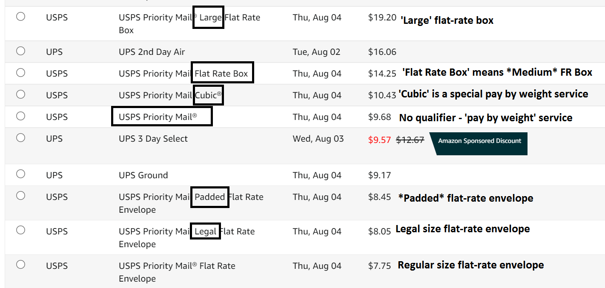The image size is (605, 288).
Task: Choose the UPS 3 Day Select radio button
Action: coord(20,138)
